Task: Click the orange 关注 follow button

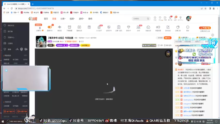Action: pyautogui.click(x=167, y=38)
